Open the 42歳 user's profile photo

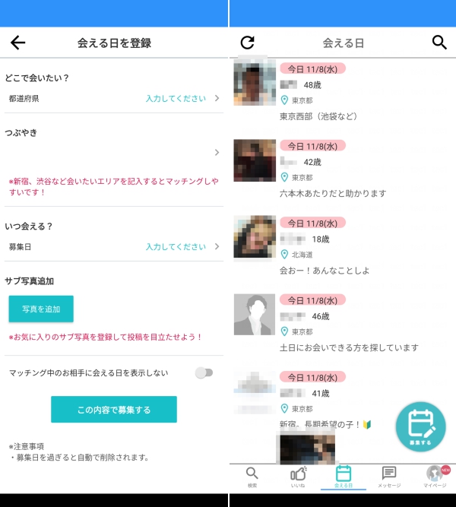coord(255,160)
